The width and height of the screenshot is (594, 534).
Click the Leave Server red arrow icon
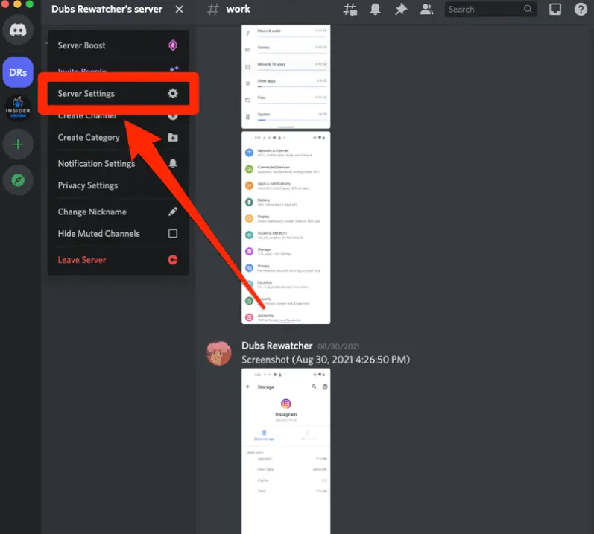click(173, 260)
